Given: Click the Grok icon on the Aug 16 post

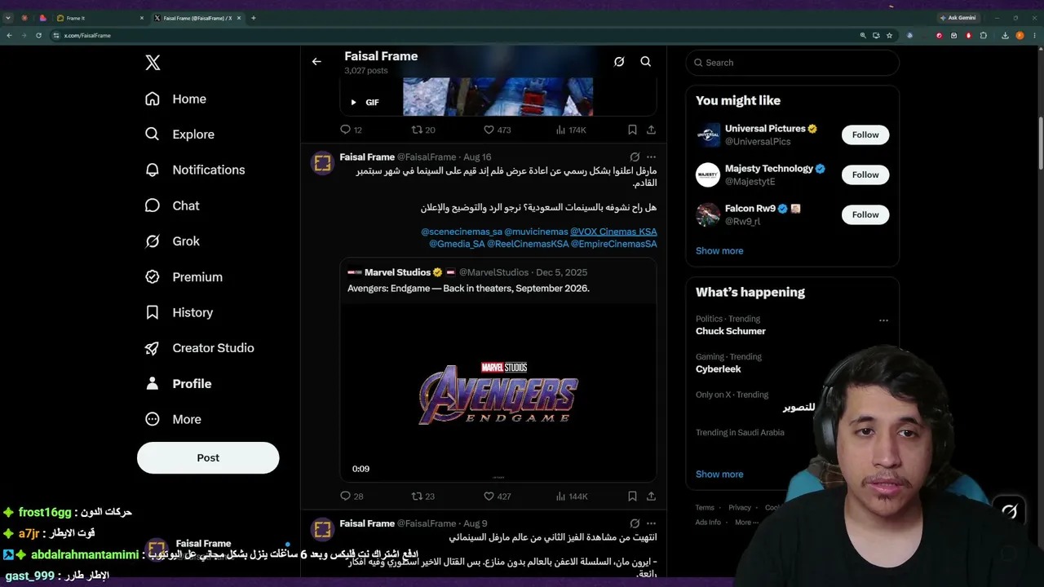Looking at the screenshot, I should click(x=635, y=157).
